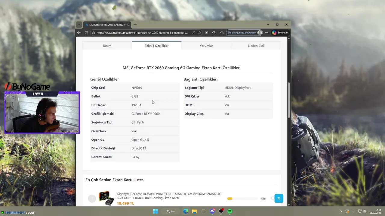Click Gigabyte RTX5060 product thumbnail
Screen dimensions: 385x216
[106, 198]
